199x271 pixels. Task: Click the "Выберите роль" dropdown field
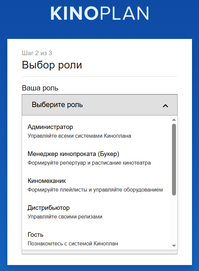tap(100, 105)
